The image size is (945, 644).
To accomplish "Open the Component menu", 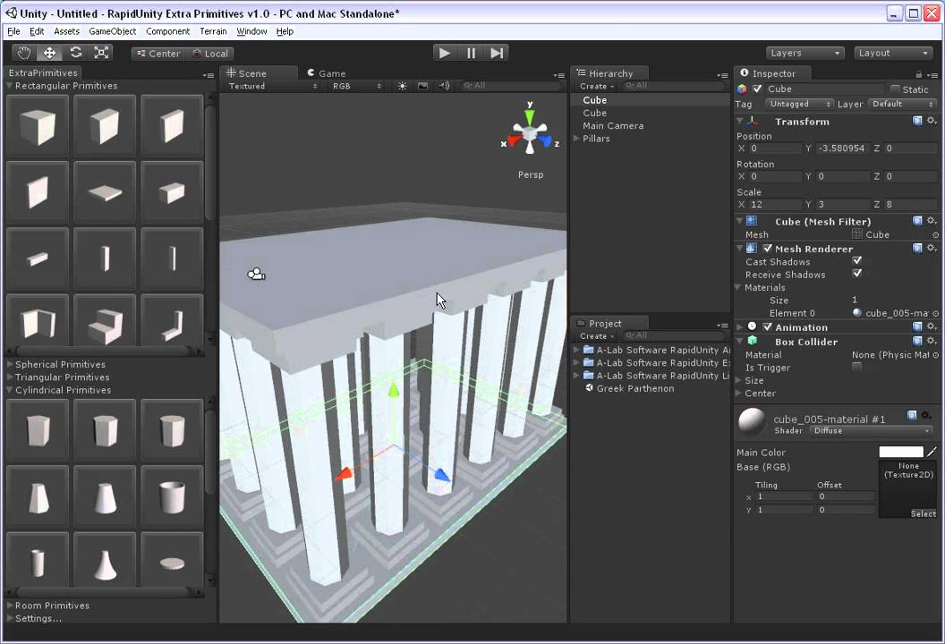I will click(167, 31).
